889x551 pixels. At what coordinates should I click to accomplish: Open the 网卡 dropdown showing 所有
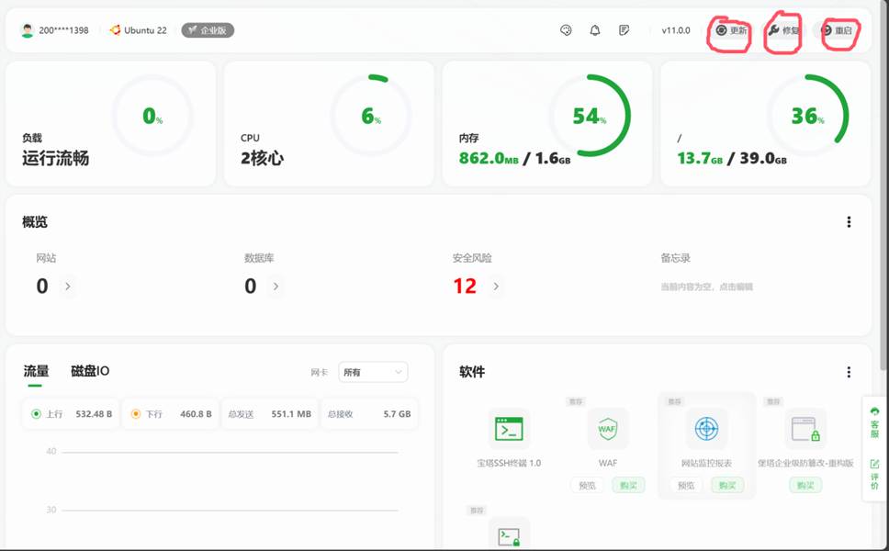pos(373,372)
